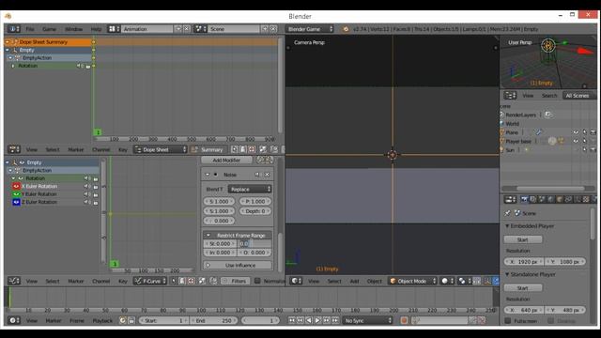Open the Scene selector field

pos(234,29)
